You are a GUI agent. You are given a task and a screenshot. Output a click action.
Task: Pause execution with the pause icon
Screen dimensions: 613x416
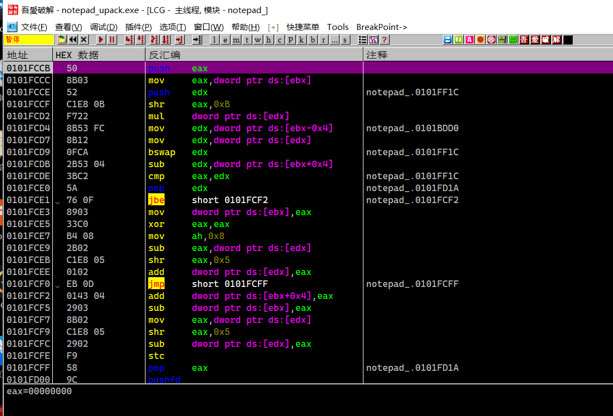[112, 40]
